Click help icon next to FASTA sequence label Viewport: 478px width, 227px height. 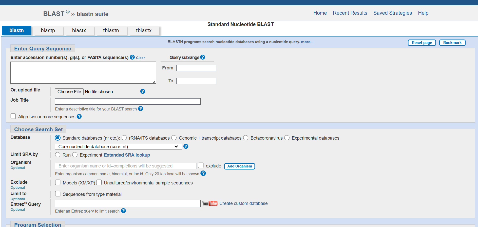click(132, 57)
